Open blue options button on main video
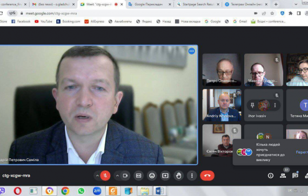The height and width of the screenshot is (196, 308). [191, 51]
